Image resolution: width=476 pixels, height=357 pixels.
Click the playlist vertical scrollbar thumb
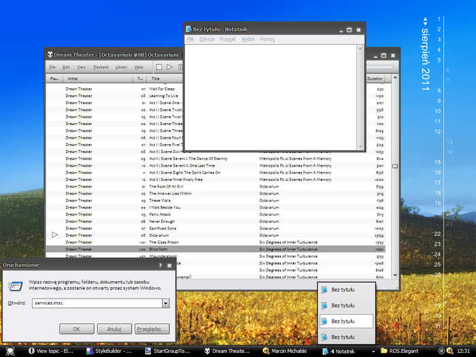pyautogui.click(x=395, y=165)
